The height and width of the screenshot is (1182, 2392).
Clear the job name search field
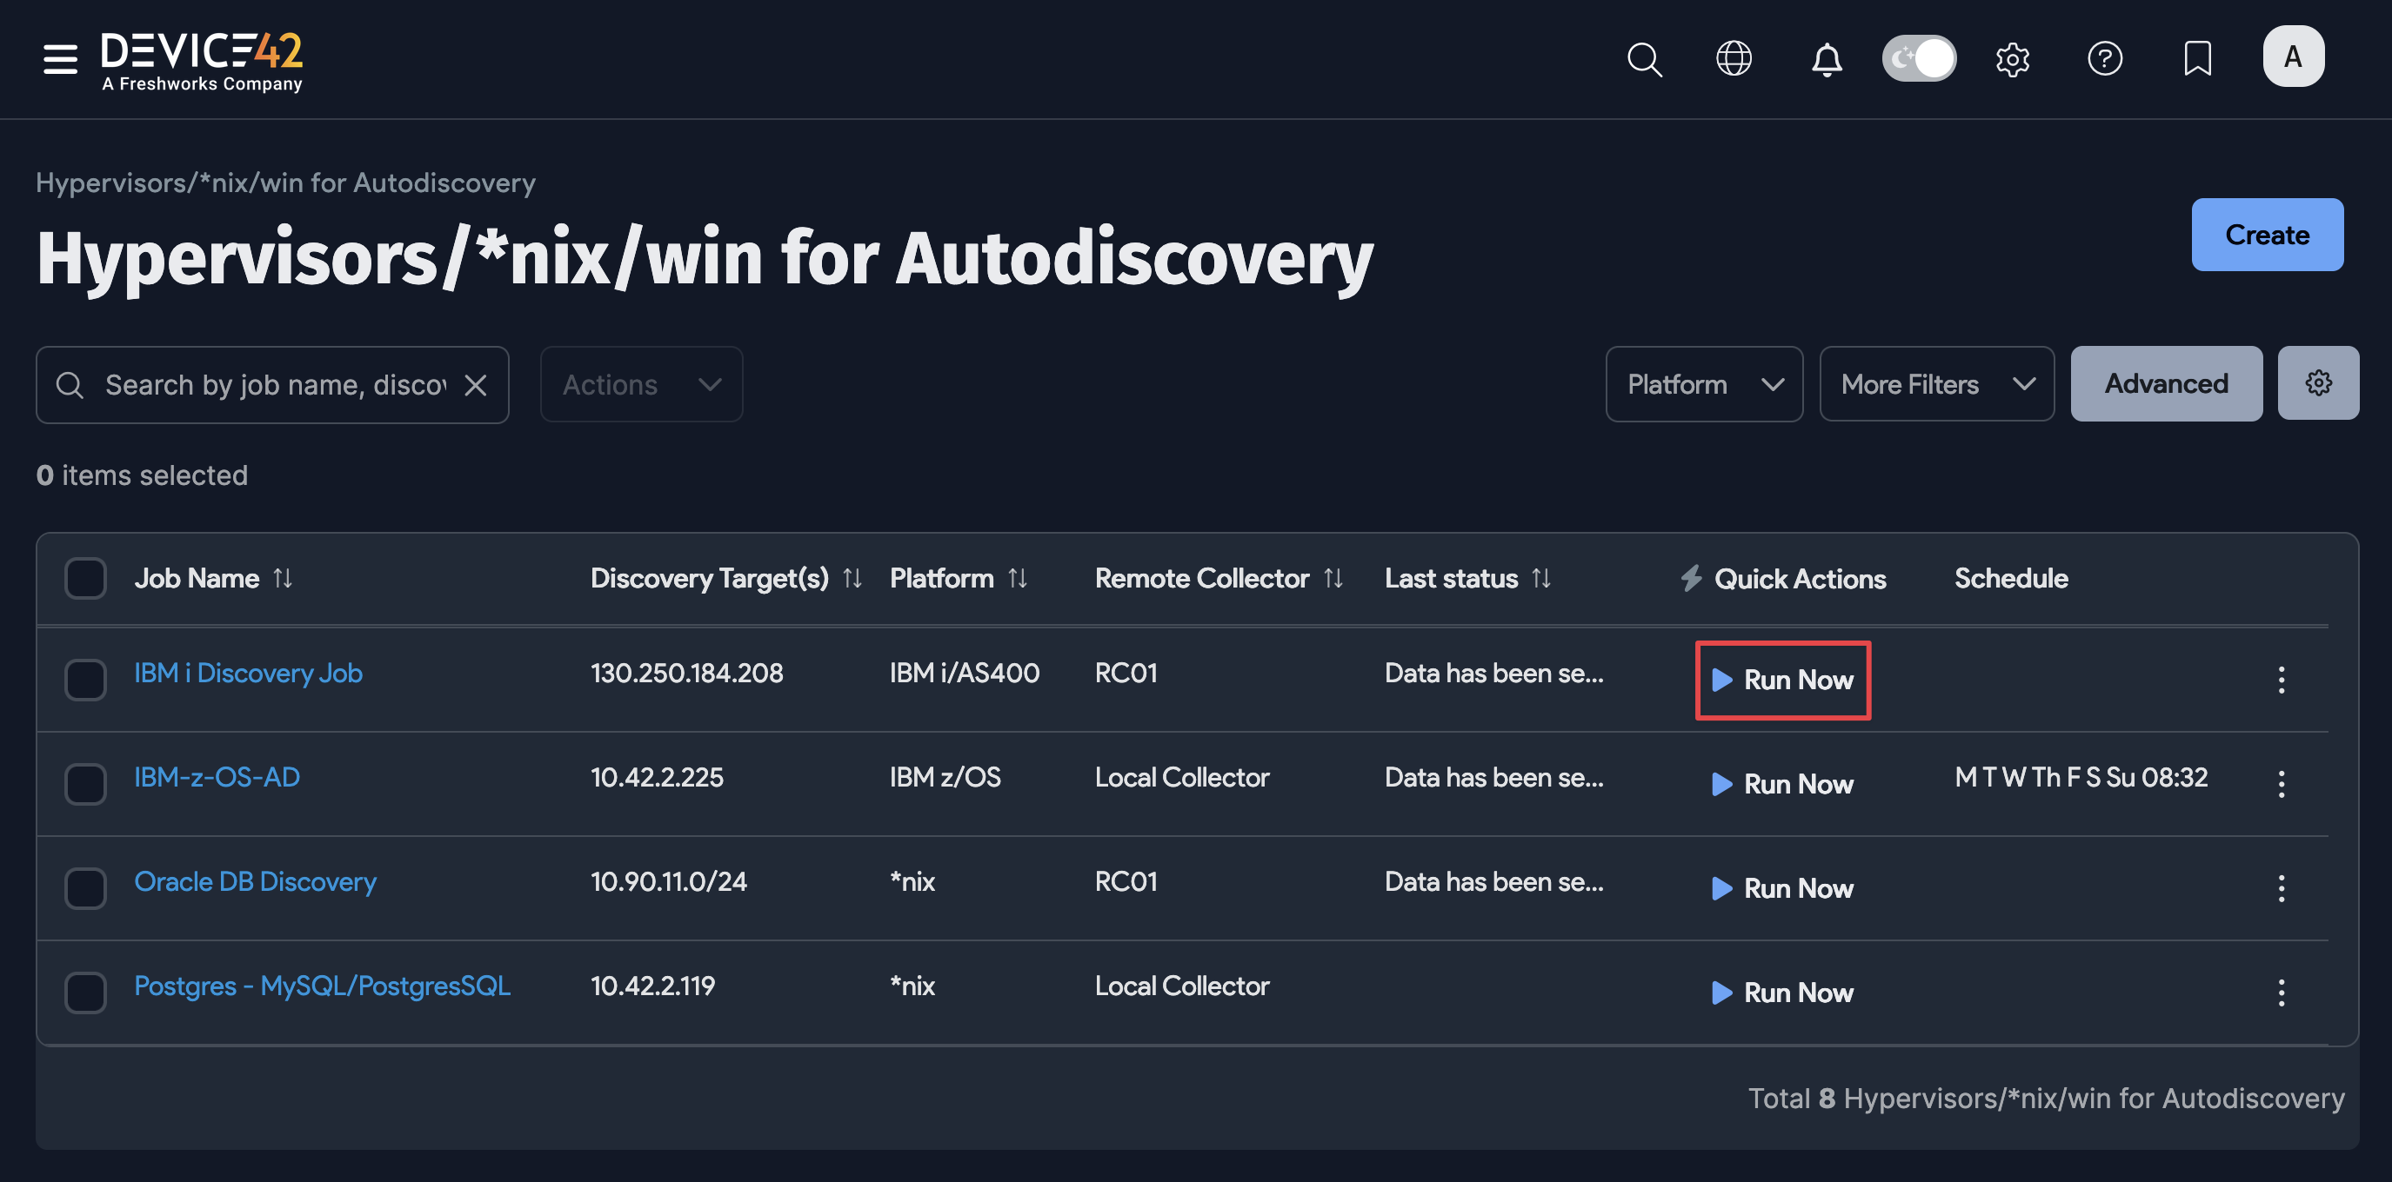tap(477, 384)
